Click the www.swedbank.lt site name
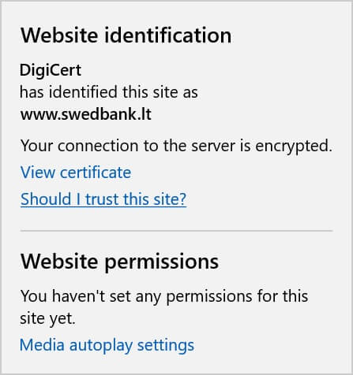 [86, 114]
